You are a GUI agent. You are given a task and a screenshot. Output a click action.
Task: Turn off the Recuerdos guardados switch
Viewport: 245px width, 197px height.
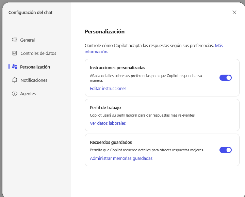click(x=226, y=150)
